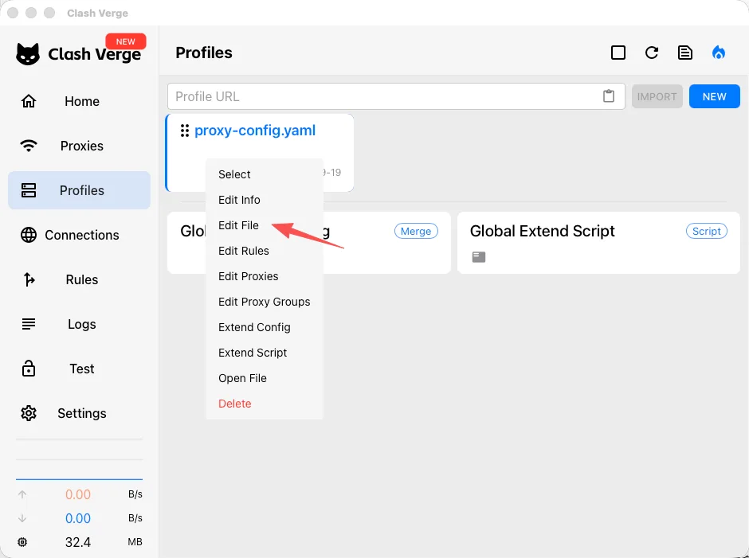749x558 pixels.
Task: Open the Test page label
Action: point(82,369)
